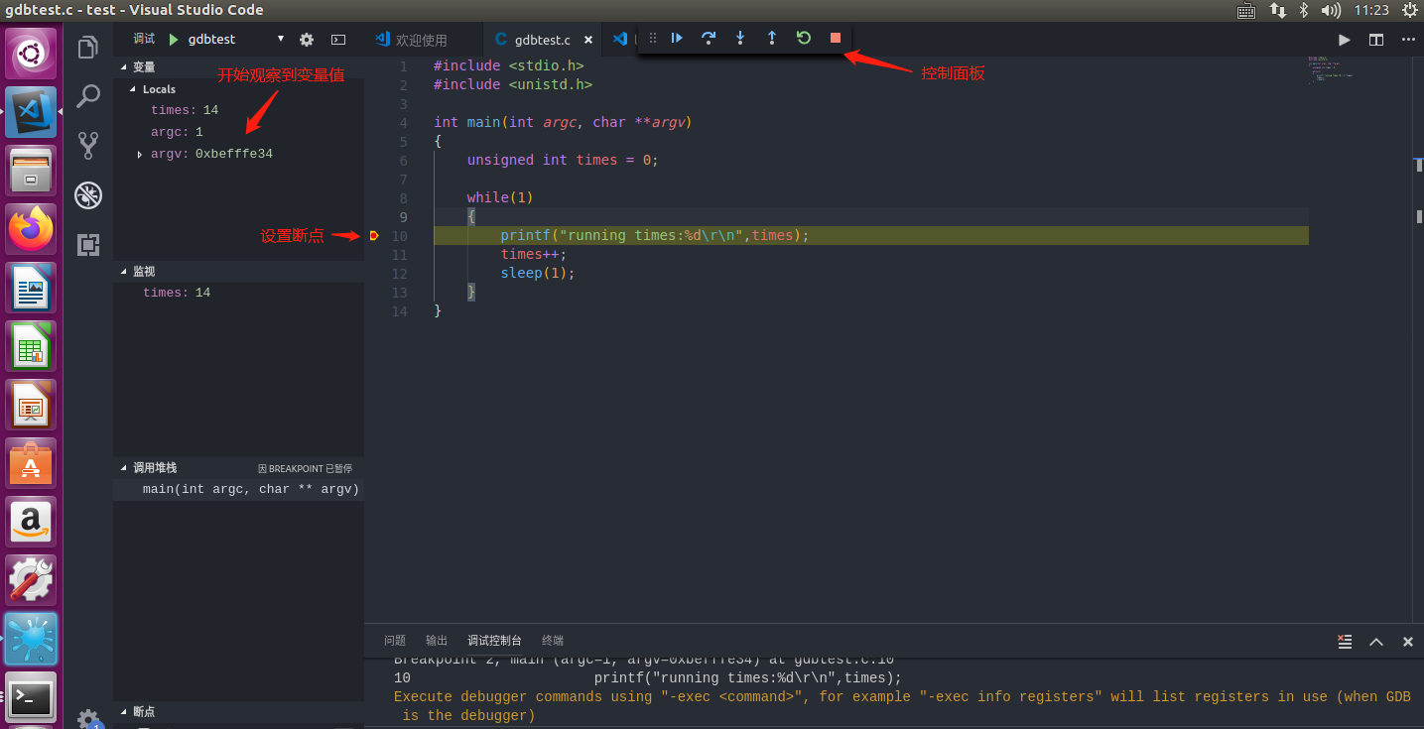Open LibreOffice Calc from the launcher
The width and height of the screenshot is (1424, 729).
(x=32, y=346)
